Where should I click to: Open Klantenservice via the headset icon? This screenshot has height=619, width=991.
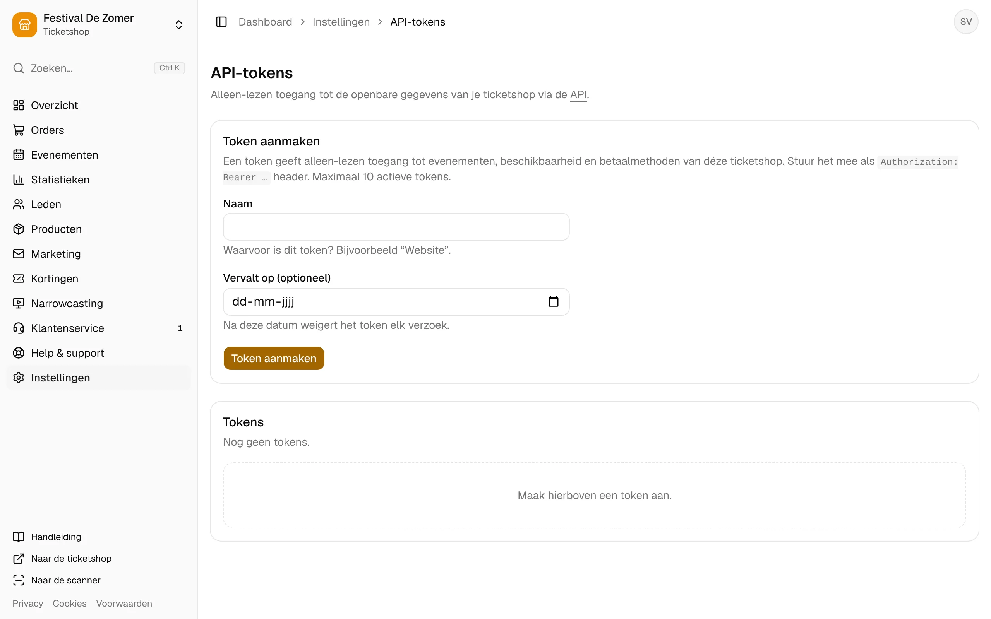click(x=19, y=328)
